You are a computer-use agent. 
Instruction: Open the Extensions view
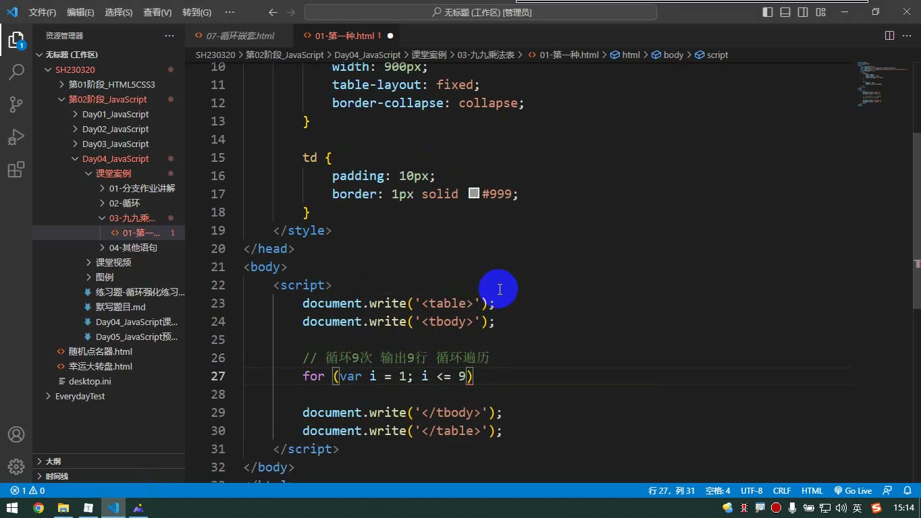16,169
